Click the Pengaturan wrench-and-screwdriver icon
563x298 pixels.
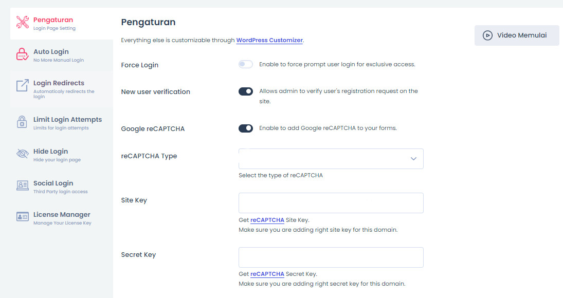[x=23, y=23]
